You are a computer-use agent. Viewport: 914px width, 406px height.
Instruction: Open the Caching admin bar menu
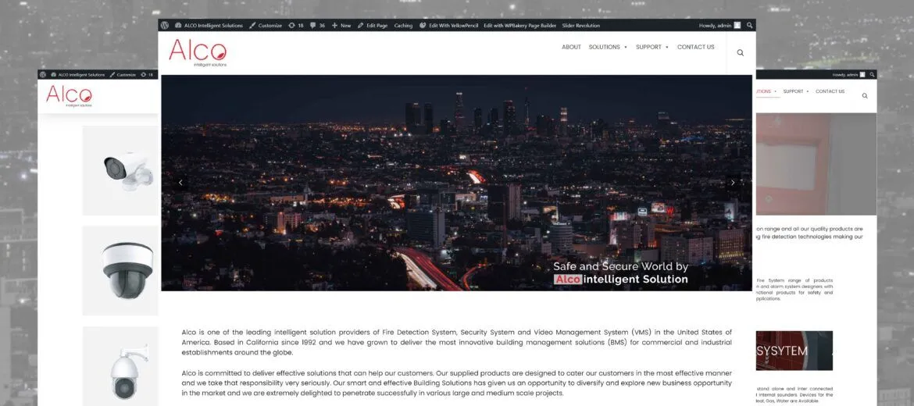pyautogui.click(x=403, y=25)
